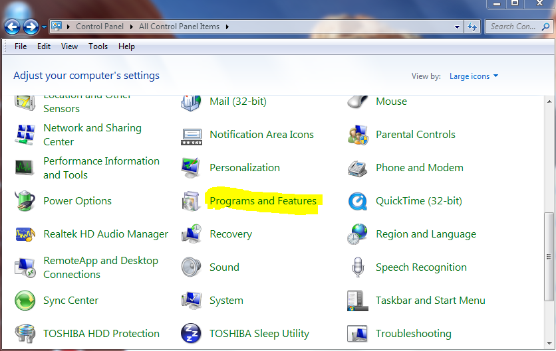556x351 pixels.
Task: Click the Power Options battery icon
Action: click(25, 201)
